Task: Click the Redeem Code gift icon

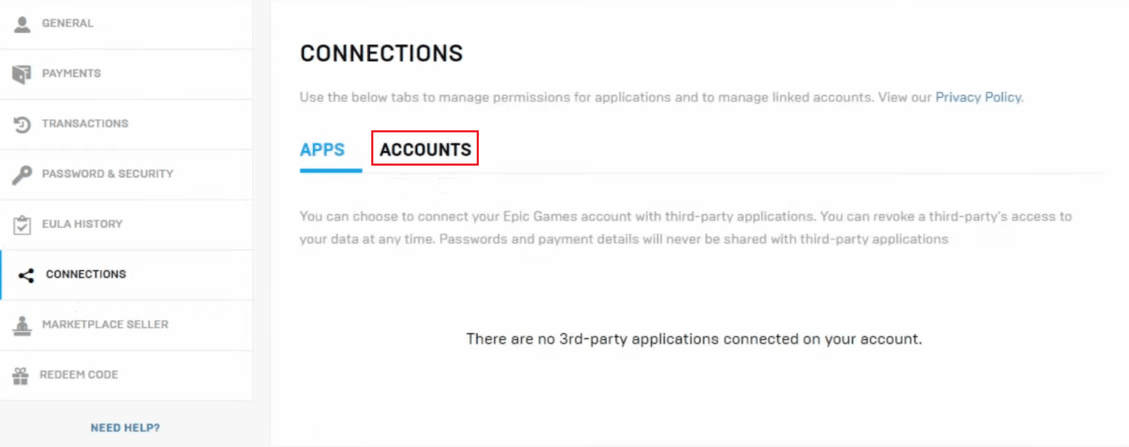Action: [21, 376]
